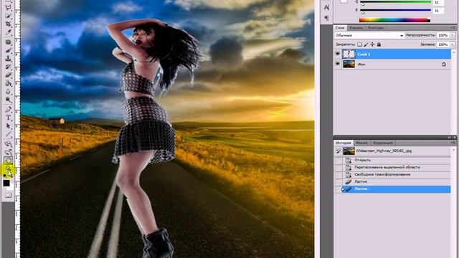
Task: Select the Zoom tool
Action: point(8,168)
